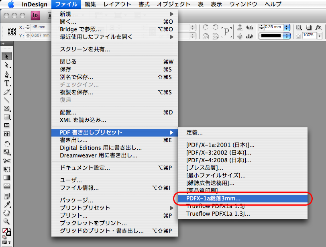Choose 定義... in presets submenu
326x247 pixels.
pos(242,133)
